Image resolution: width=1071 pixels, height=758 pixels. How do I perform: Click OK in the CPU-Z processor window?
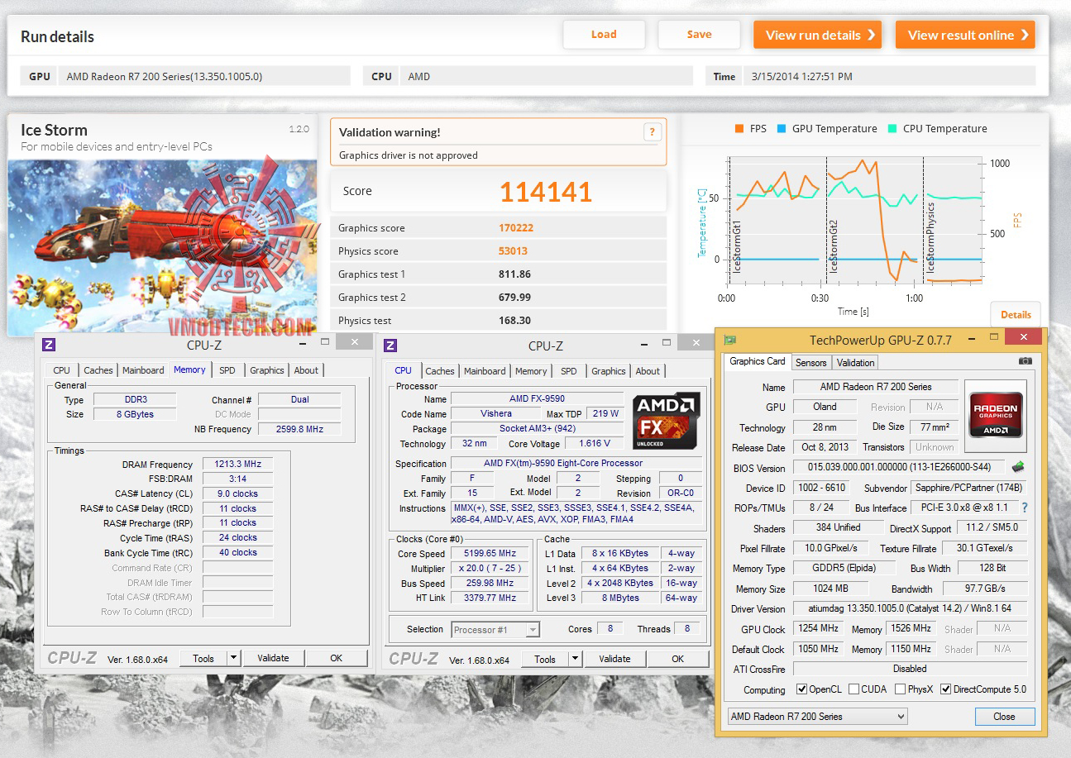point(677,659)
